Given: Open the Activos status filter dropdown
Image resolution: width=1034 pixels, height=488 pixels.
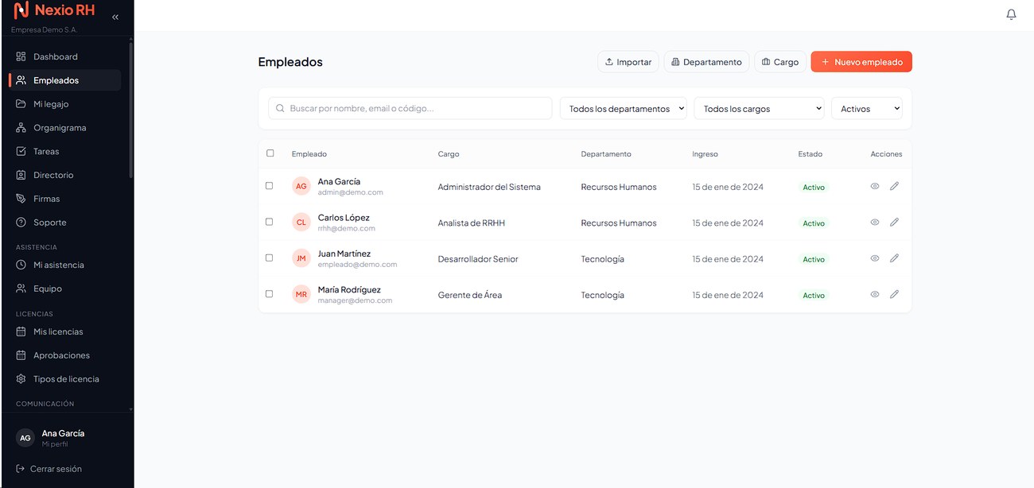Looking at the screenshot, I should coord(867,109).
